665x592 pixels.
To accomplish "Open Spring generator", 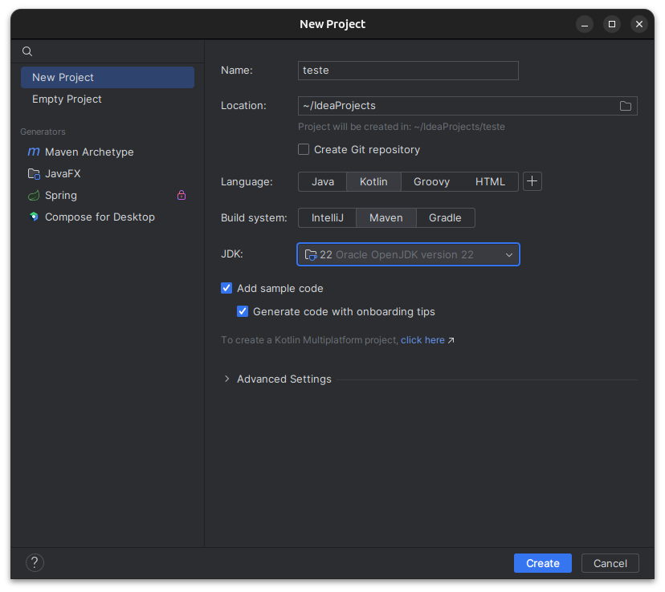I will point(108,195).
